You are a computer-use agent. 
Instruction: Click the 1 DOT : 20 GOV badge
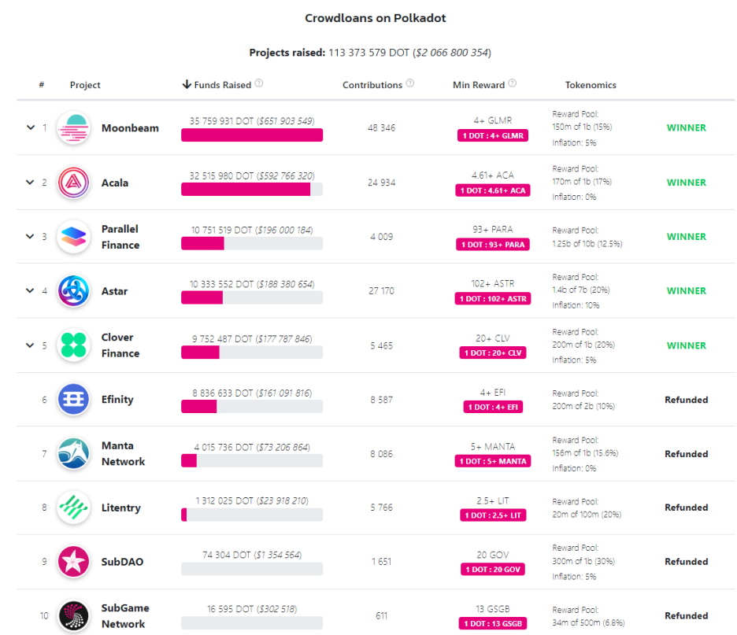(493, 569)
